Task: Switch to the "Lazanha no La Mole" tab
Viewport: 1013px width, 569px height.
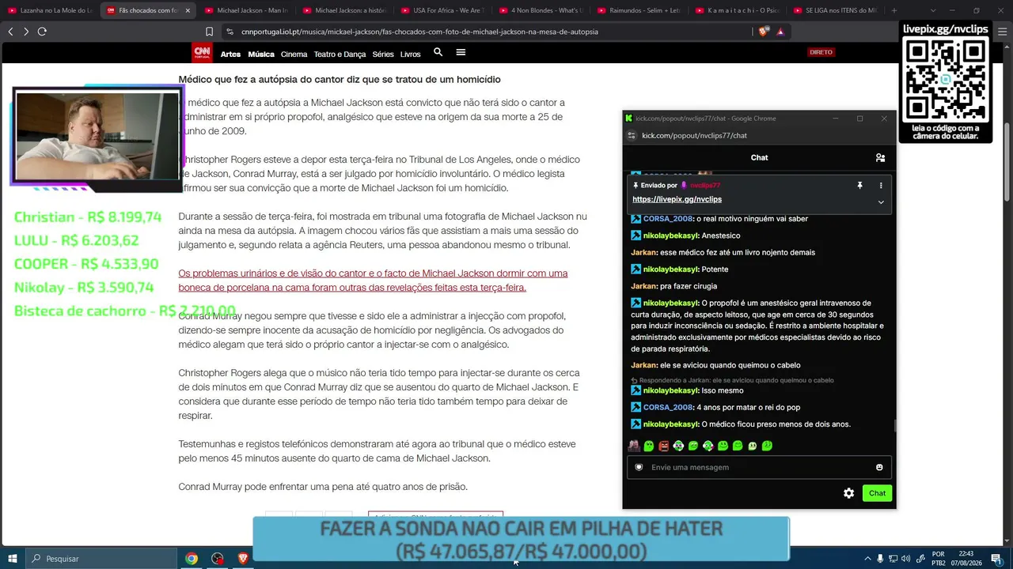Action: click(x=49, y=10)
